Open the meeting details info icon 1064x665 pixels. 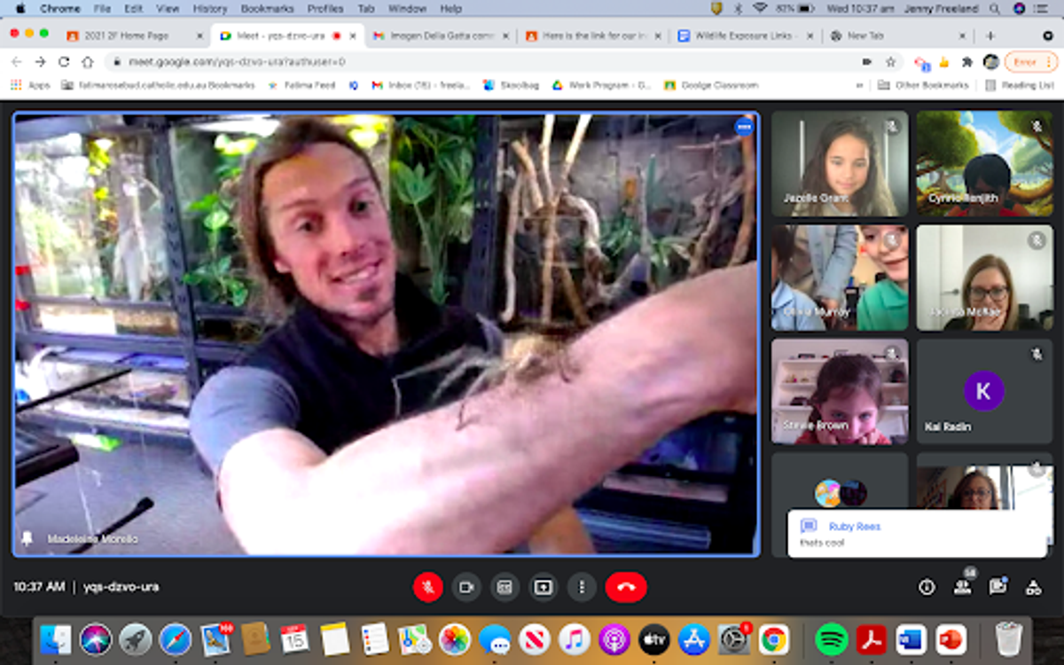(x=927, y=587)
